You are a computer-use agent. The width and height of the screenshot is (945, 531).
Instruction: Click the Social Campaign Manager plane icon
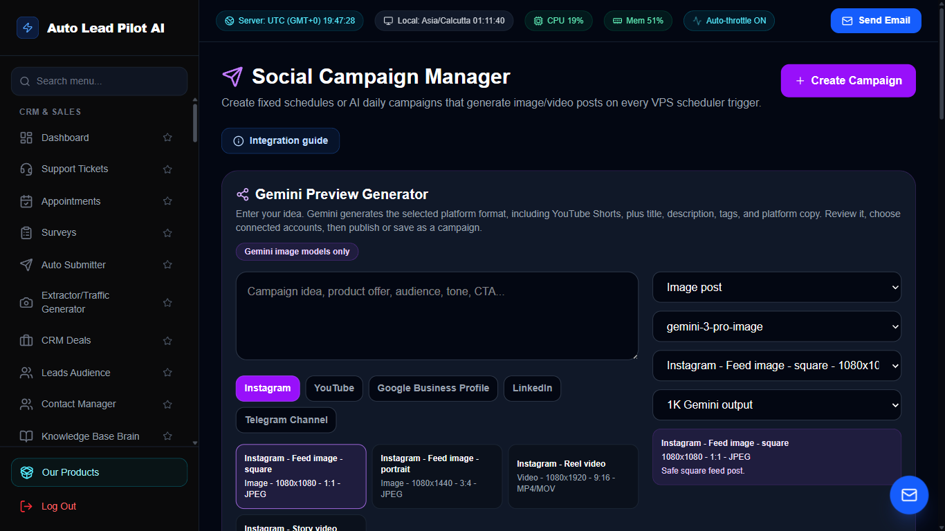pyautogui.click(x=232, y=77)
